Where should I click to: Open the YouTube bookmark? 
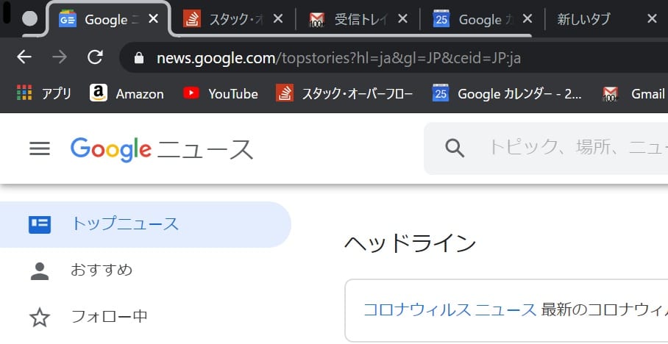coord(221,93)
